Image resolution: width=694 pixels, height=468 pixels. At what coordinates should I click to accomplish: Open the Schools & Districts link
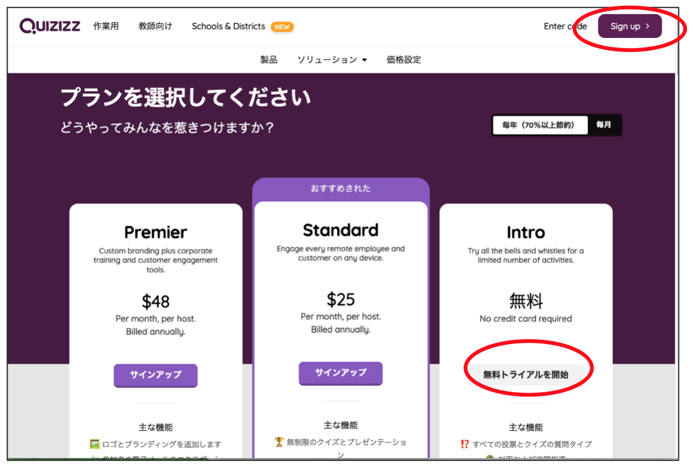tap(228, 26)
